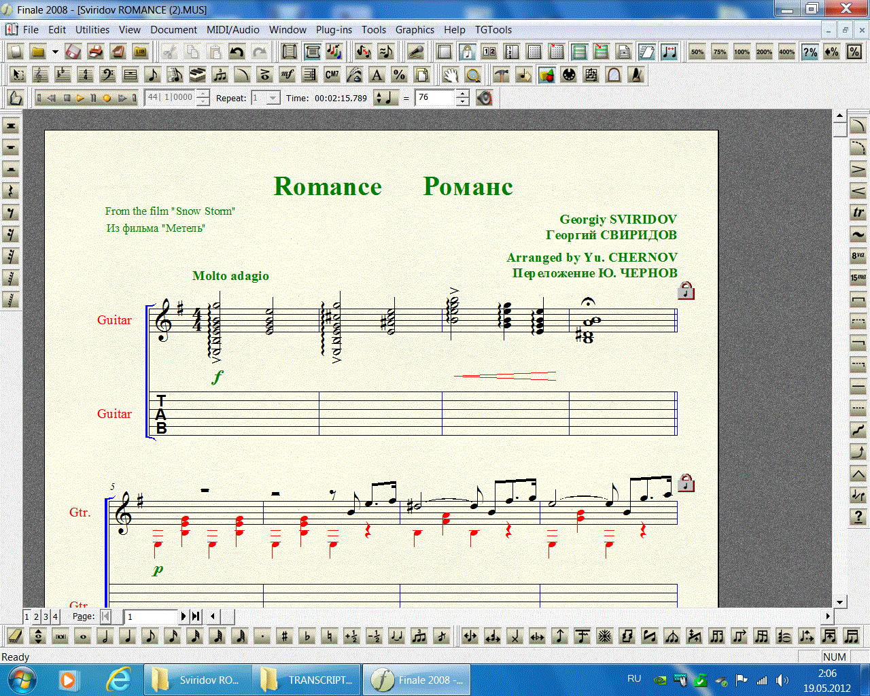
Task: Open the Utilities menu
Action: click(x=92, y=30)
